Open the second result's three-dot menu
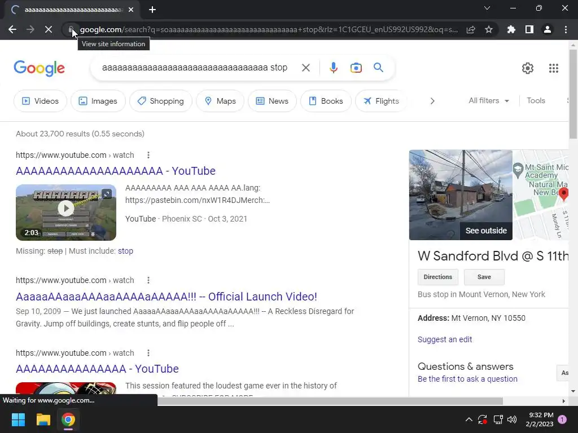The width and height of the screenshot is (578, 433). point(148,280)
